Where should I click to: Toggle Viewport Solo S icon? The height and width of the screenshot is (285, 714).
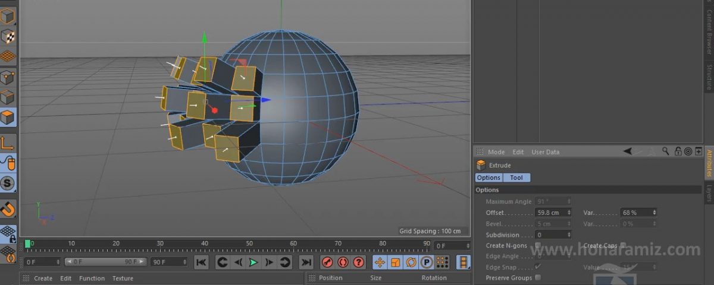tap(8, 183)
